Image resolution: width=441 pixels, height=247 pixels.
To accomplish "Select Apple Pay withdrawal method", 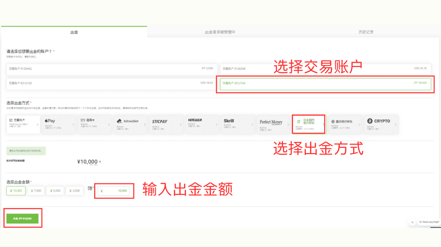I will click(x=58, y=124).
